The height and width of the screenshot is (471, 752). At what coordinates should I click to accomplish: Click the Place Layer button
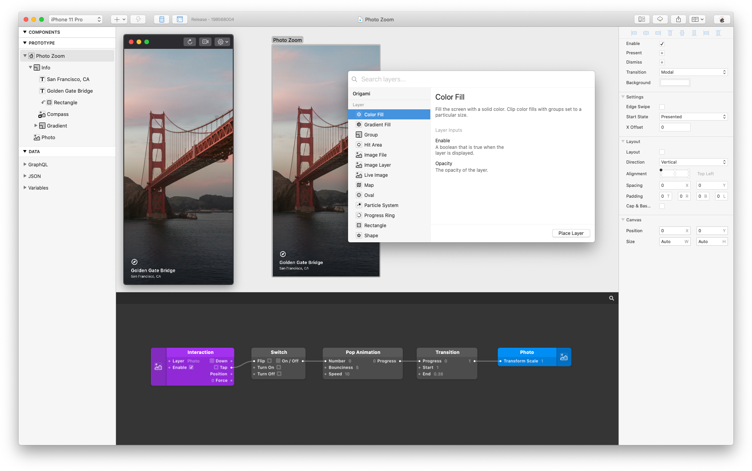[x=570, y=233]
